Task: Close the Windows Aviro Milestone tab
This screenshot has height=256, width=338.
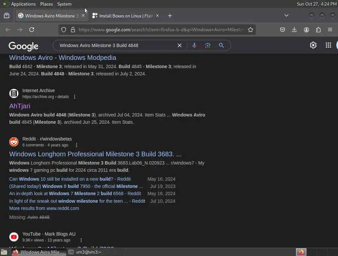Action: tap(83, 15)
